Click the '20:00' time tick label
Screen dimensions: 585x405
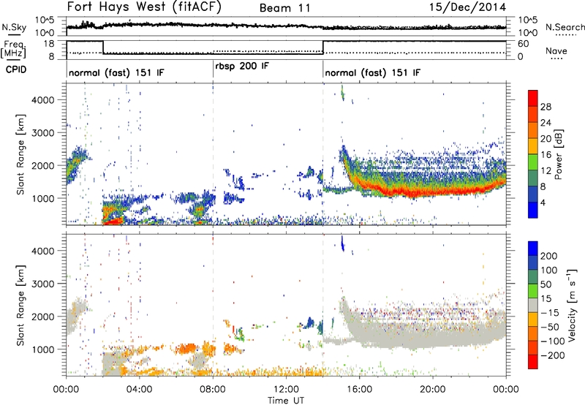pyautogui.click(x=433, y=390)
